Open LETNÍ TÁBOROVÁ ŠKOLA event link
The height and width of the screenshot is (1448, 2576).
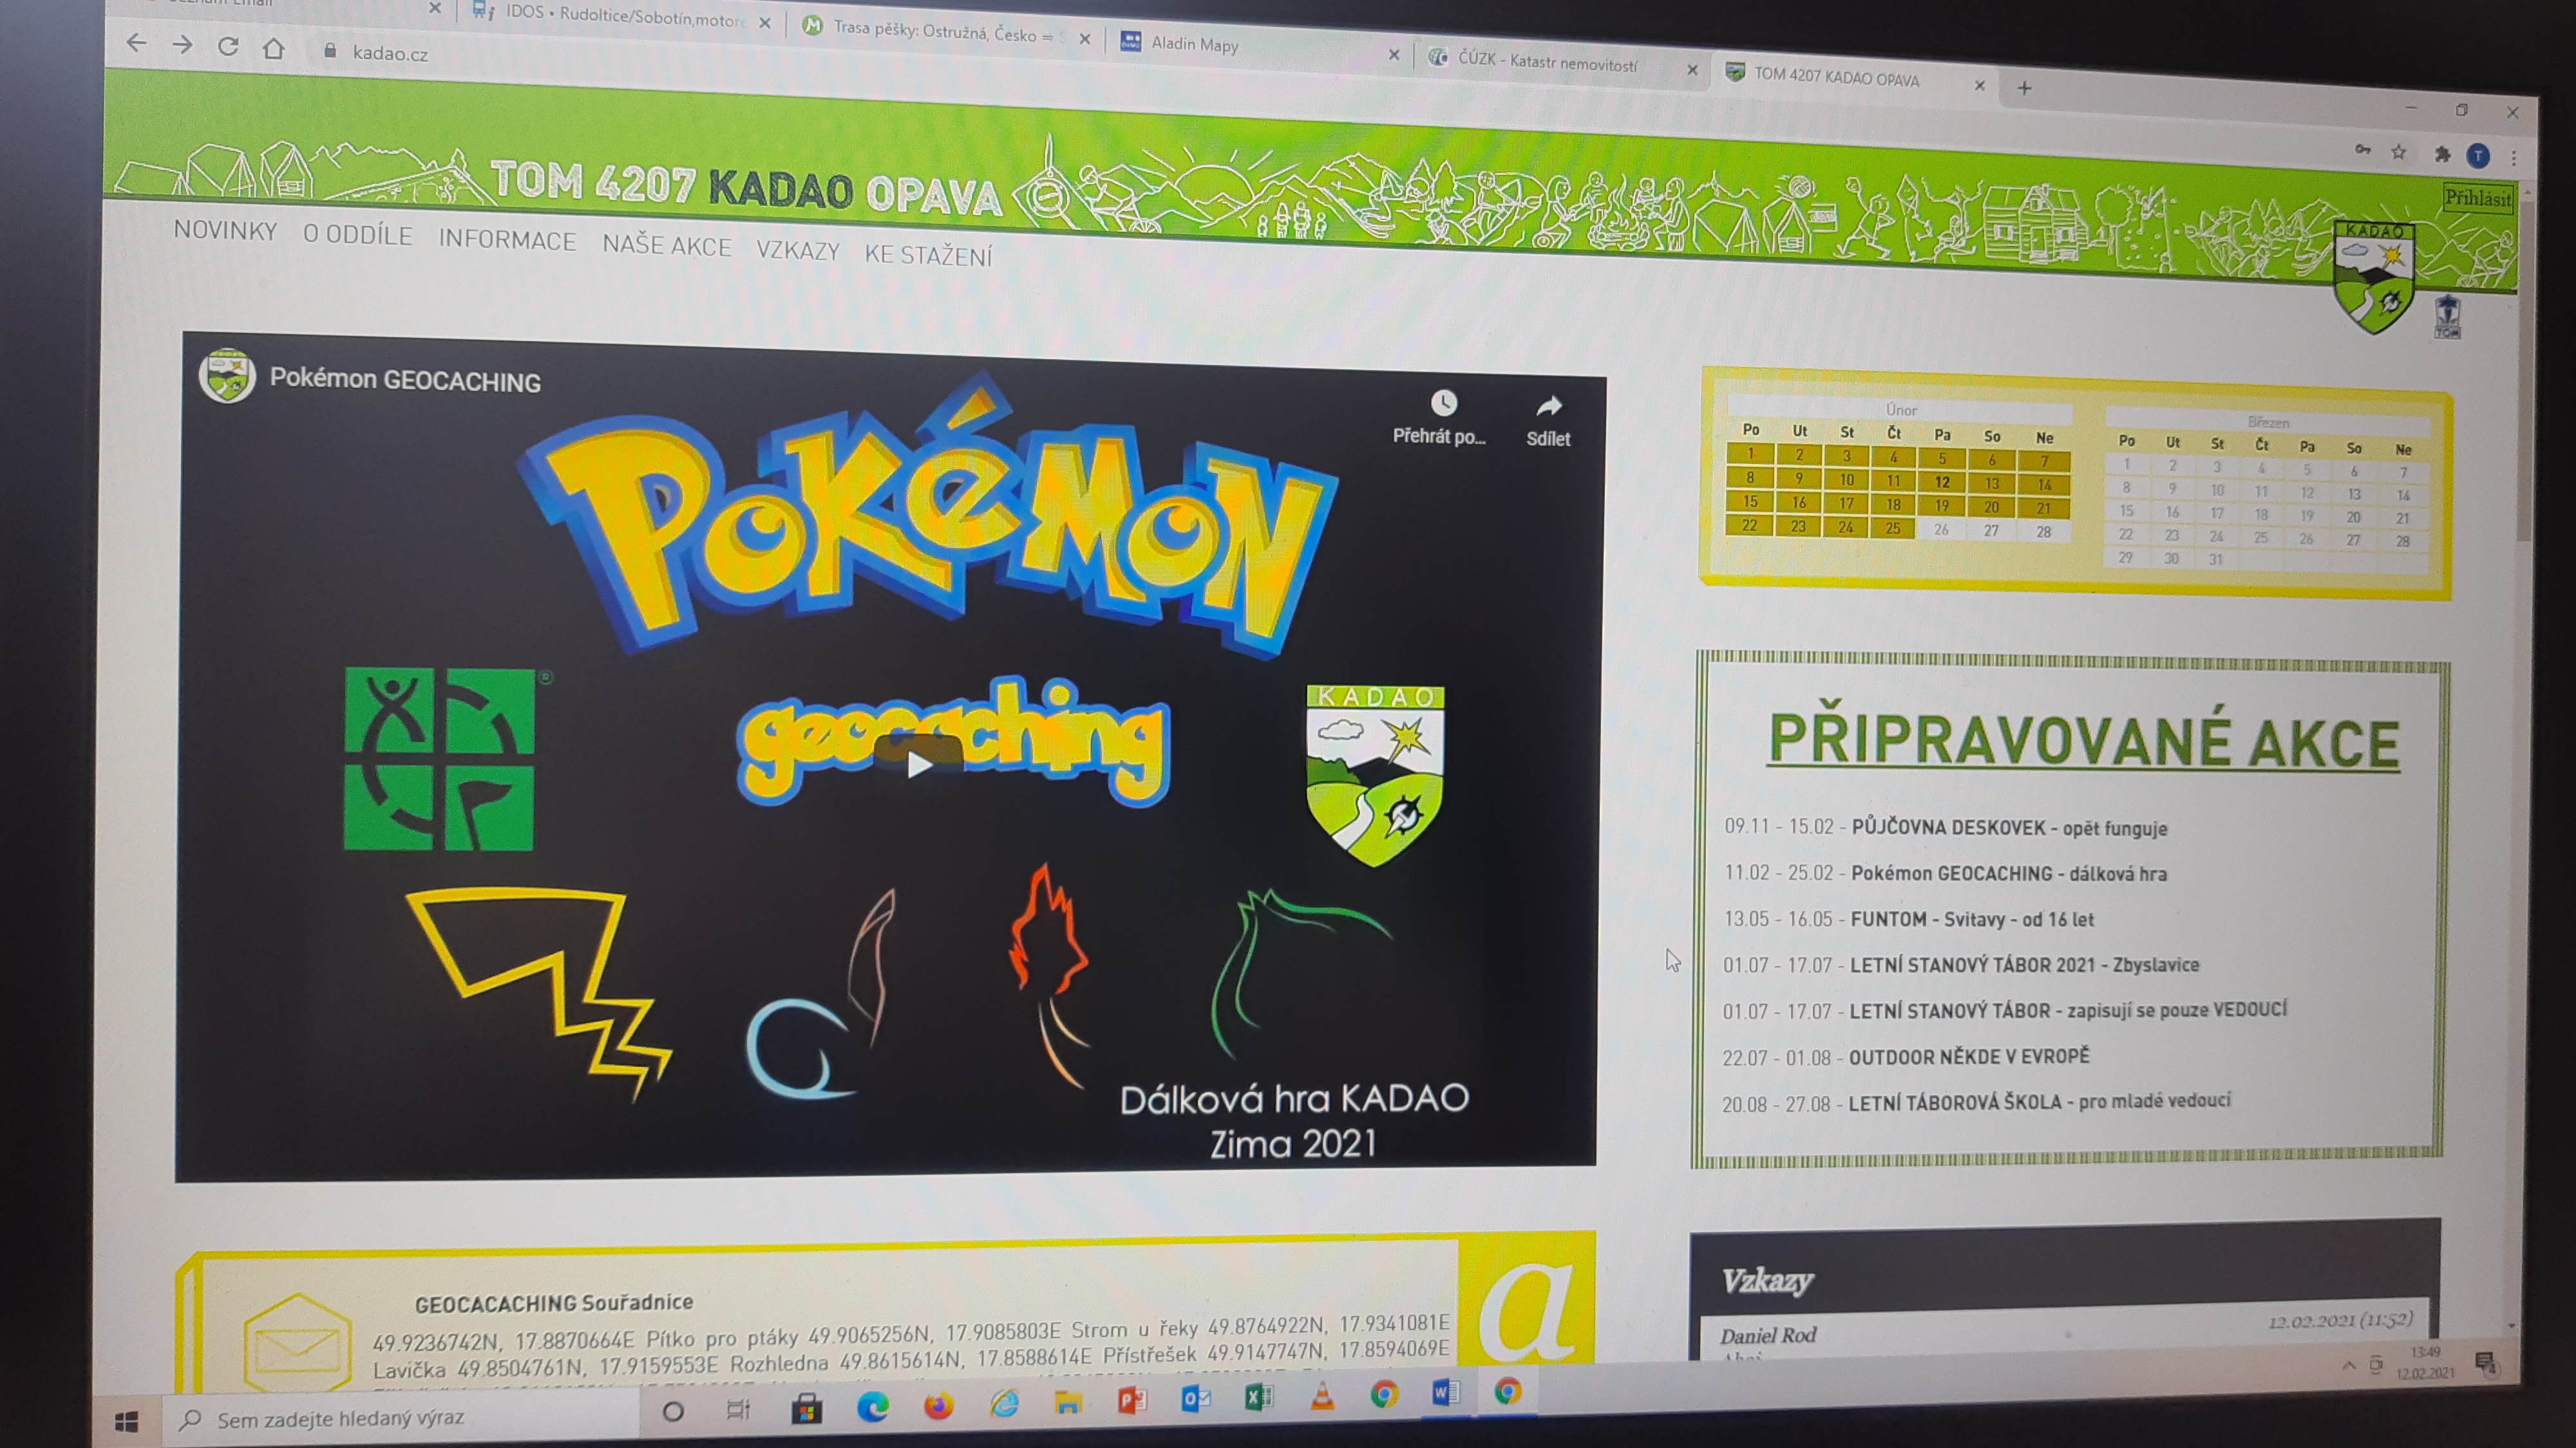2039,1101
